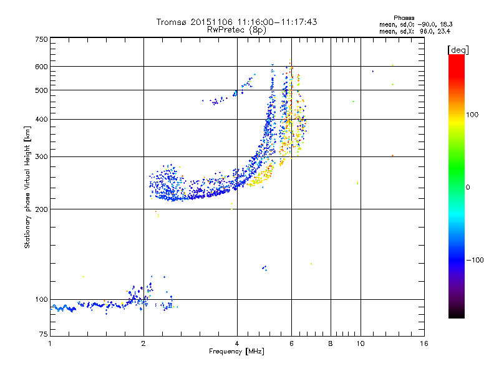499x374 pixels.
Task: Click the y-axis '750' tick label
Action: (x=41, y=39)
